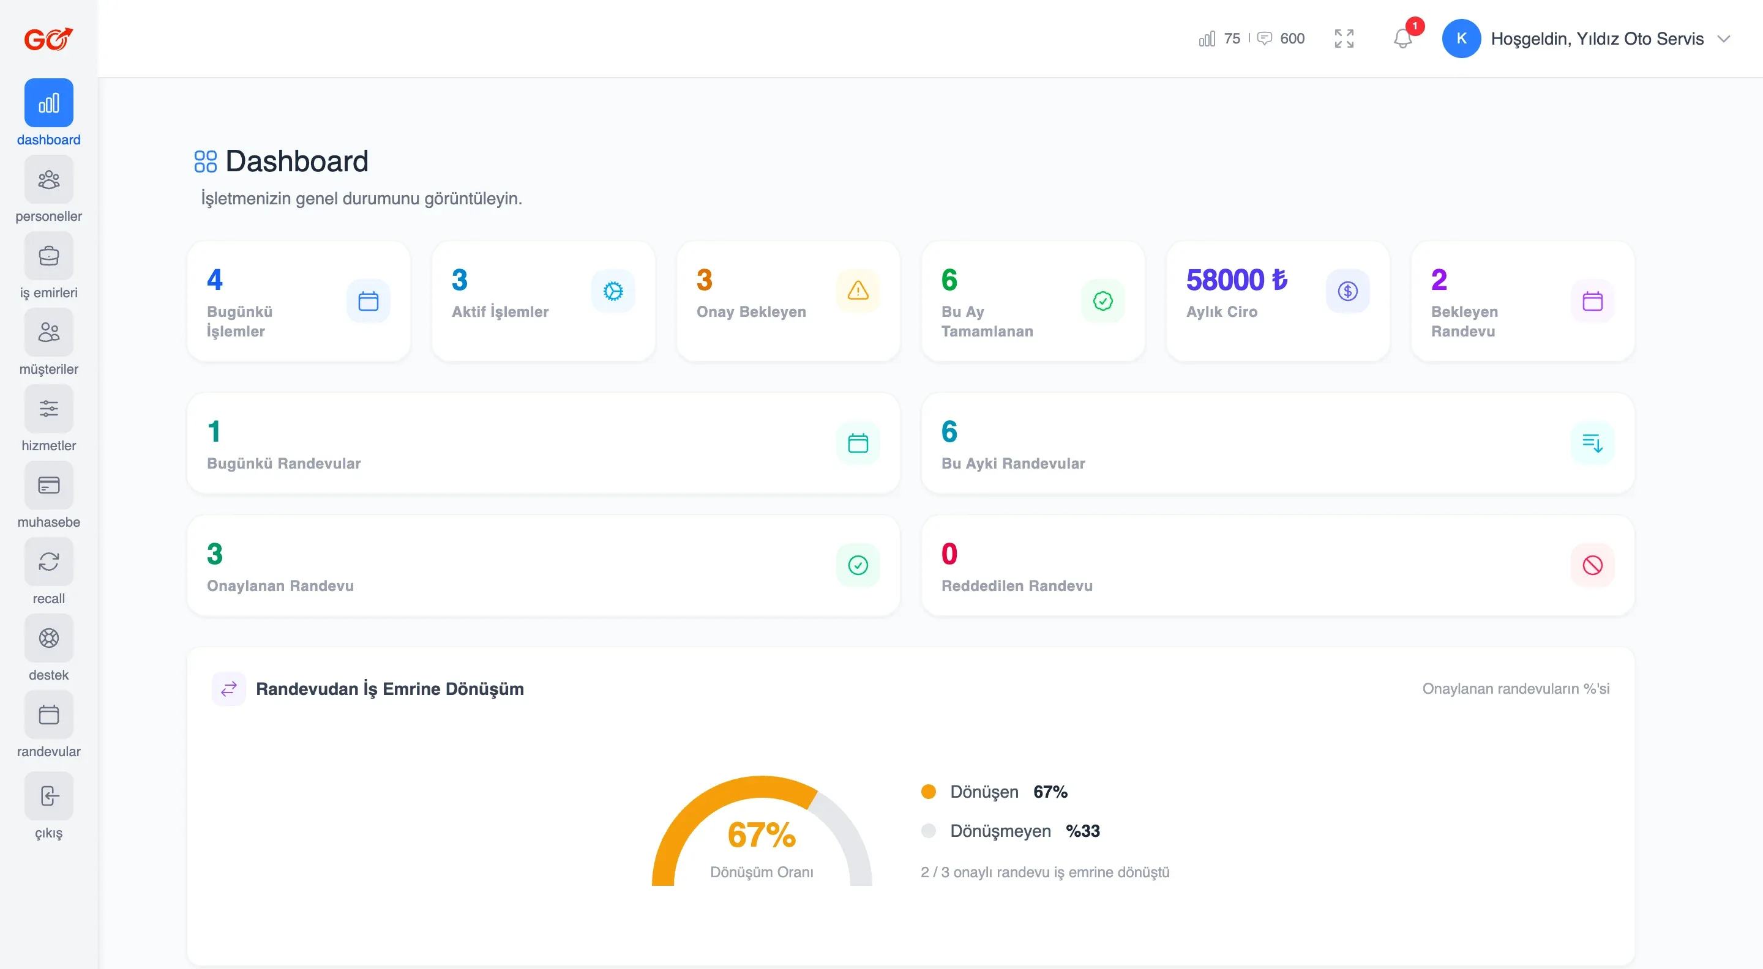Open the Bu Ay Tamamlanan card
Viewport: 1763px width, 969px height.
pyautogui.click(x=1033, y=302)
